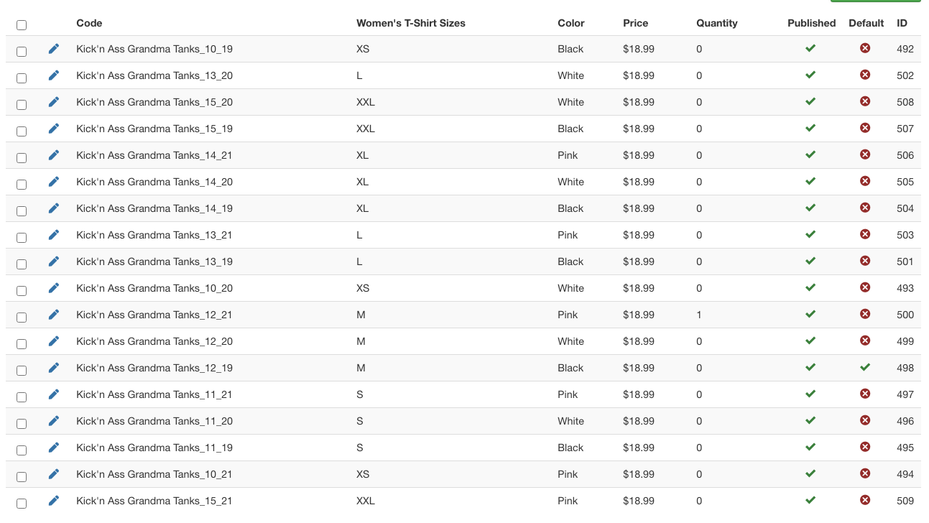This screenshot has height=523, width=929.
Task: Select checkbox for Tanks_15_19 row
Action: (22, 131)
